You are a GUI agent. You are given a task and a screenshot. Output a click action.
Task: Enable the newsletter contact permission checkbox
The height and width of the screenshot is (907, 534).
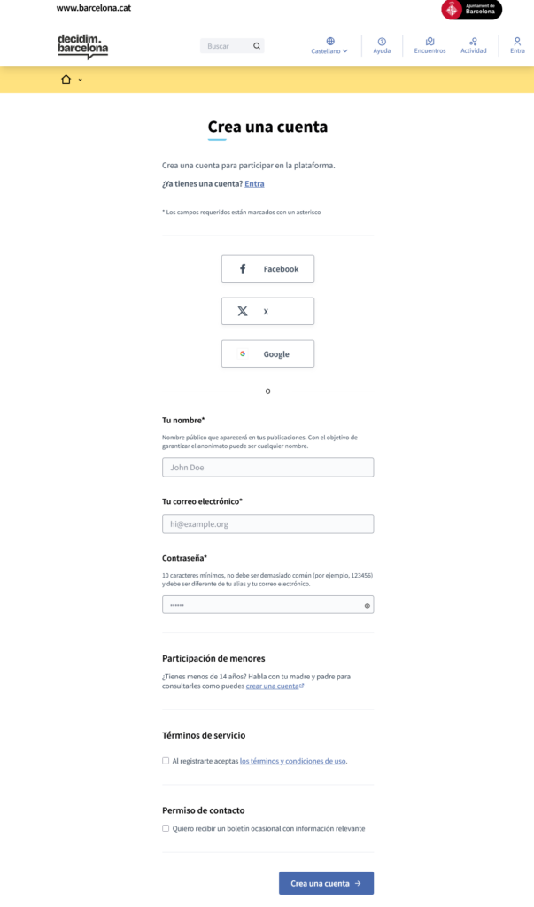[x=166, y=828]
